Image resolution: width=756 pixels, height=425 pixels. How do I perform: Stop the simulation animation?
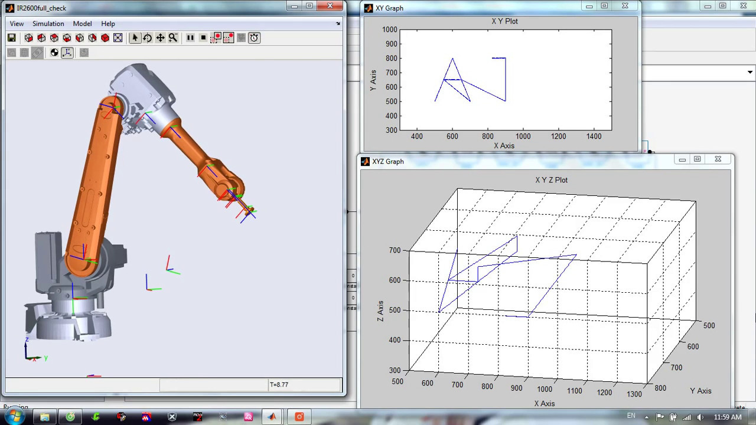tap(203, 38)
